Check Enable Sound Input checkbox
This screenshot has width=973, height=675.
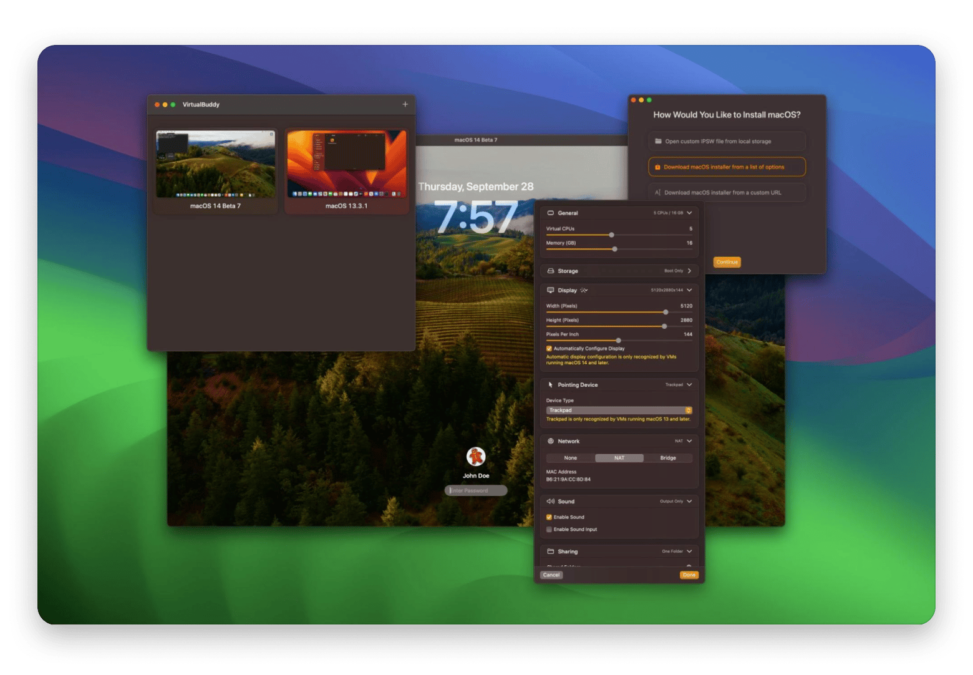coord(549,530)
